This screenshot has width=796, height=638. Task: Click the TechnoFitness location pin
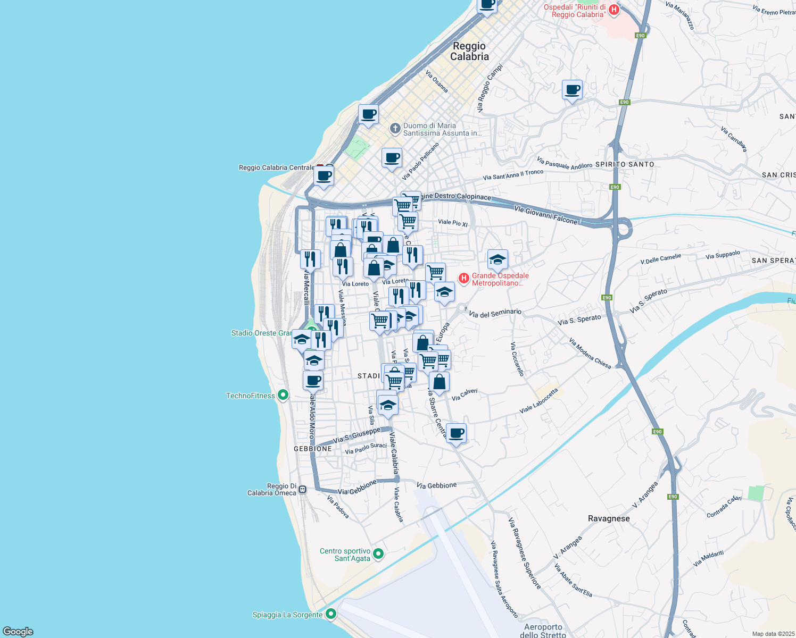[x=283, y=395]
